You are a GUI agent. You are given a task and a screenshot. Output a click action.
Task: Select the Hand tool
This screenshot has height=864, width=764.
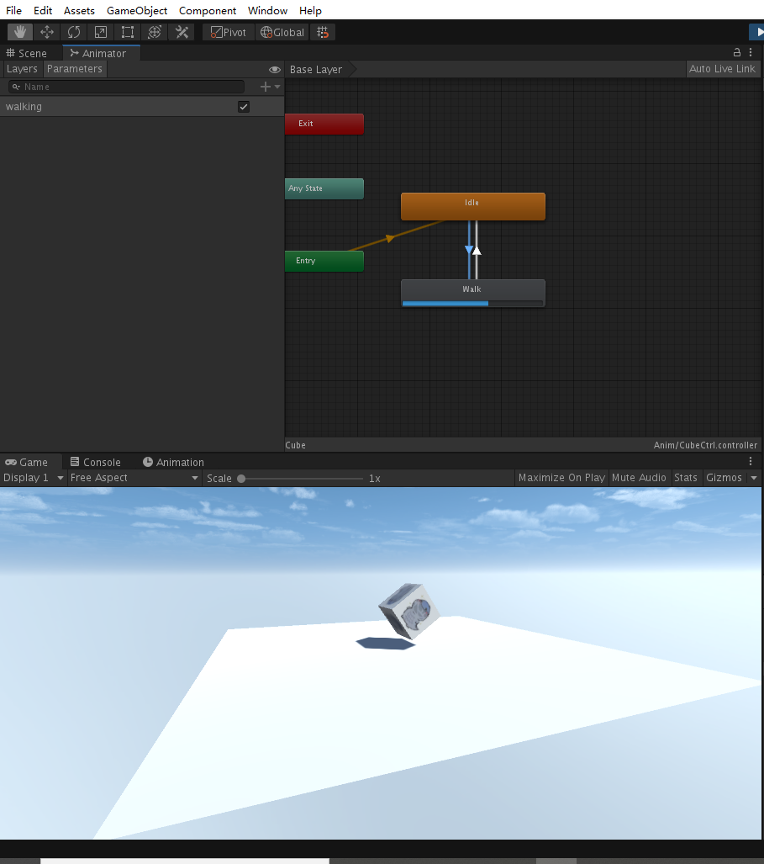click(x=20, y=33)
